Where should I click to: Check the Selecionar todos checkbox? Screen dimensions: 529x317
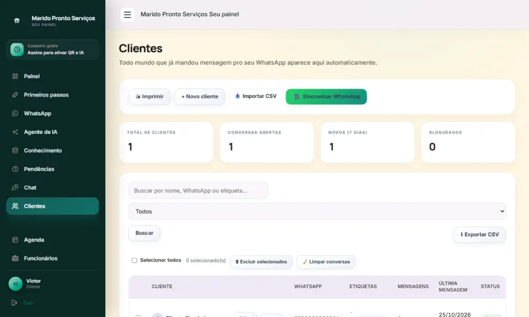(134, 260)
